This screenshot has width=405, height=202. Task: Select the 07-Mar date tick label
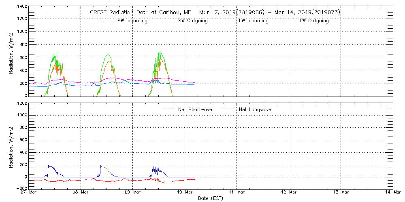pos(29,192)
